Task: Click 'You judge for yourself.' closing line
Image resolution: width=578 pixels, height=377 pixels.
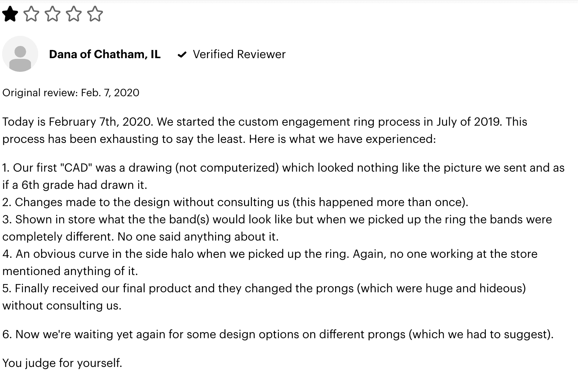Action: click(62, 363)
